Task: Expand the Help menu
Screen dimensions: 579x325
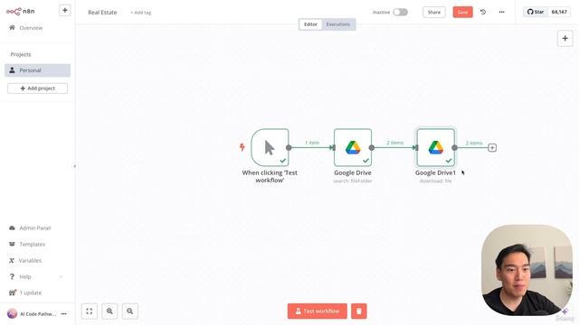Action: (36, 277)
